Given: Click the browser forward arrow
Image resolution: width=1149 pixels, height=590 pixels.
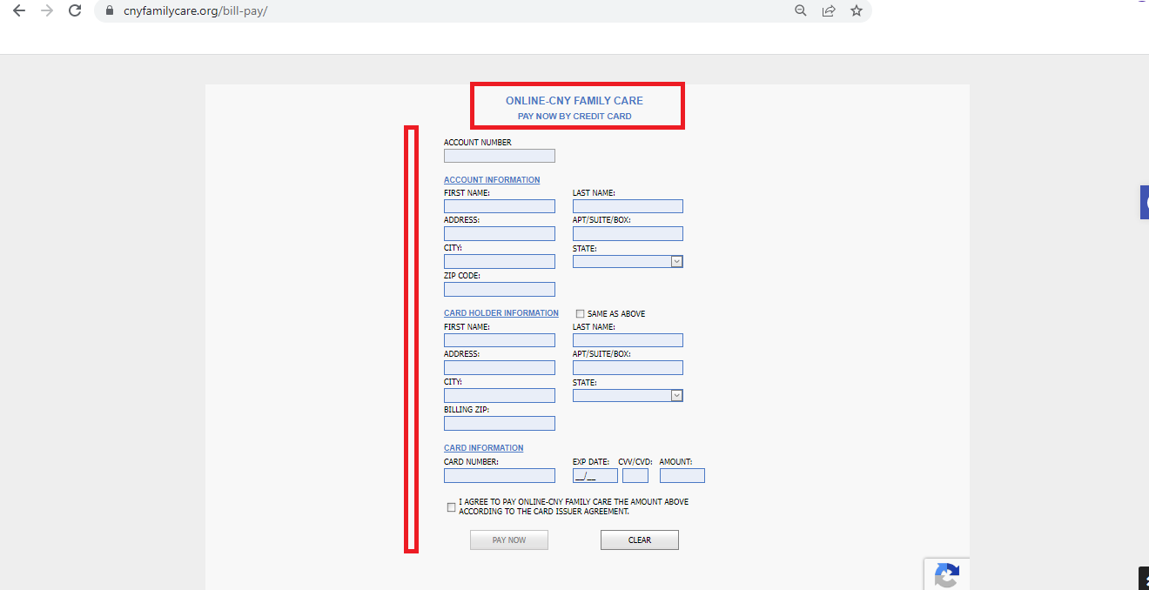Looking at the screenshot, I should [45, 11].
